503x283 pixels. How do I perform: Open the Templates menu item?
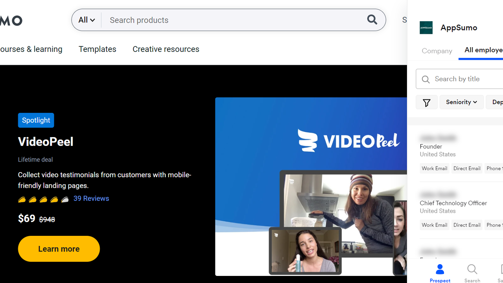[x=97, y=49]
